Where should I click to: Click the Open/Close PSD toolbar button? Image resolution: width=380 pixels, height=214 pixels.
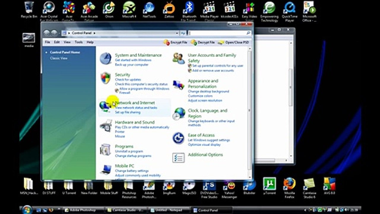pos(233,43)
